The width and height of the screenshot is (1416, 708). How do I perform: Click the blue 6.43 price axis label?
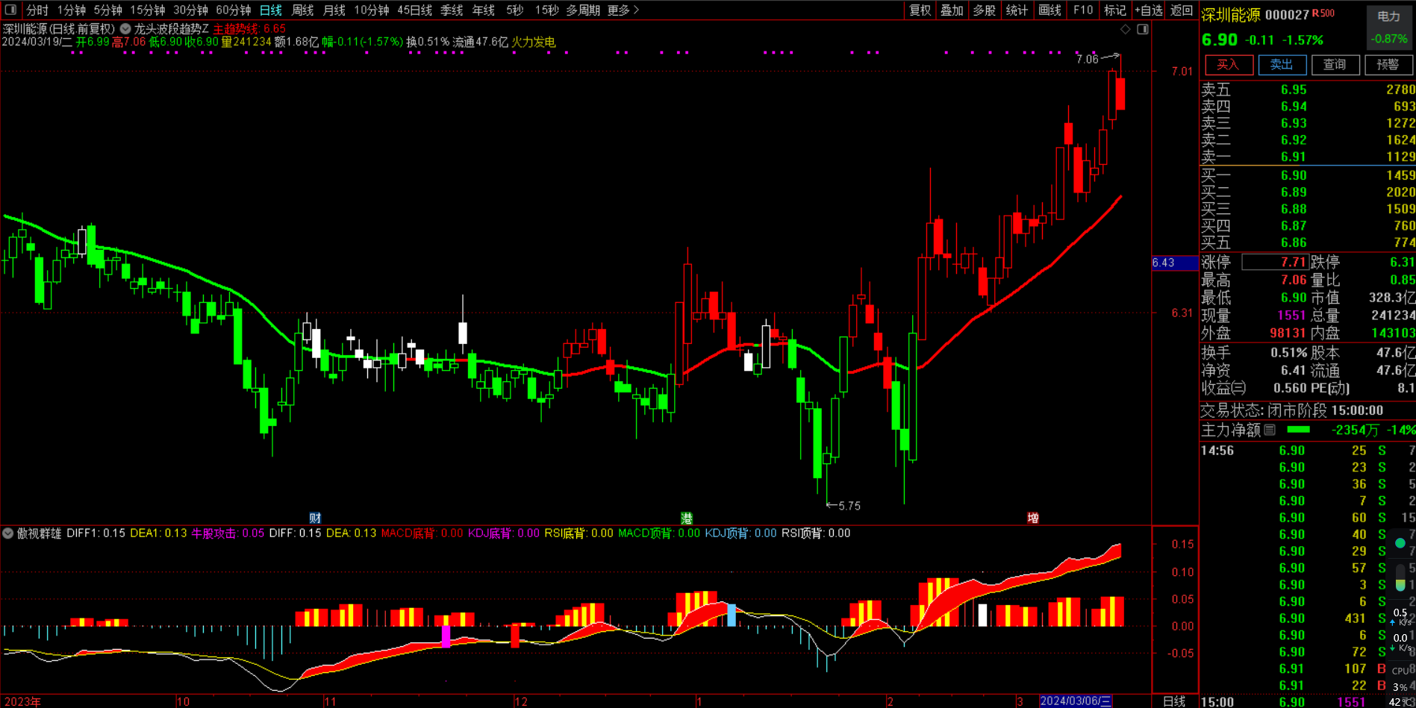coord(1175,263)
